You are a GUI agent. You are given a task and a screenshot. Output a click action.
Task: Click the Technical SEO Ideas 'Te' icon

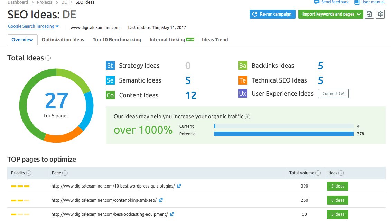point(243,80)
